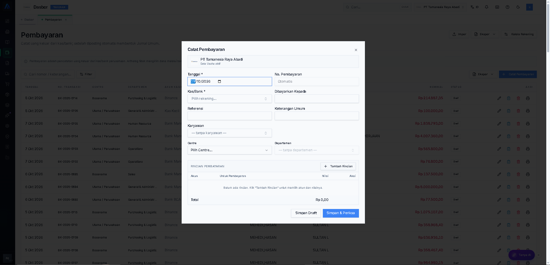Image resolution: width=550 pixels, height=265 pixels.
Task: Open the folder icon in the sidebar
Action: click(7, 158)
